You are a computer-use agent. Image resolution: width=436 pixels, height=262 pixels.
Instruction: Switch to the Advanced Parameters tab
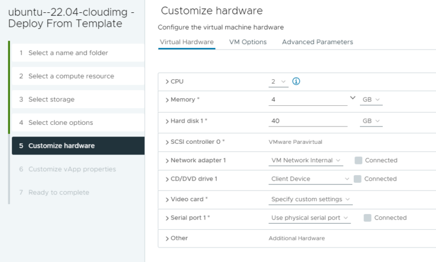[x=317, y=42]
